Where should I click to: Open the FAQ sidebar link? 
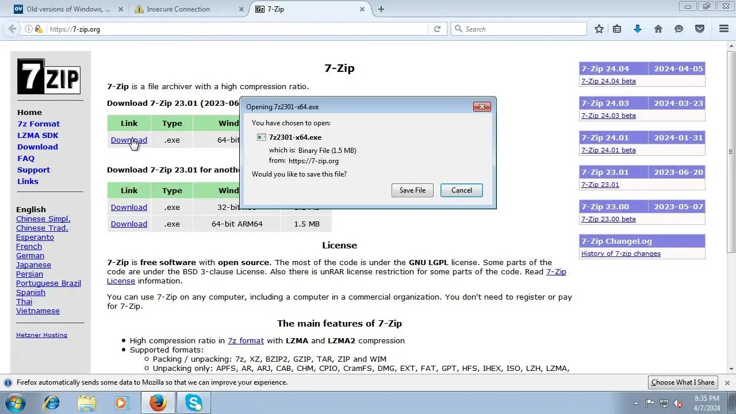coord(26,158)
